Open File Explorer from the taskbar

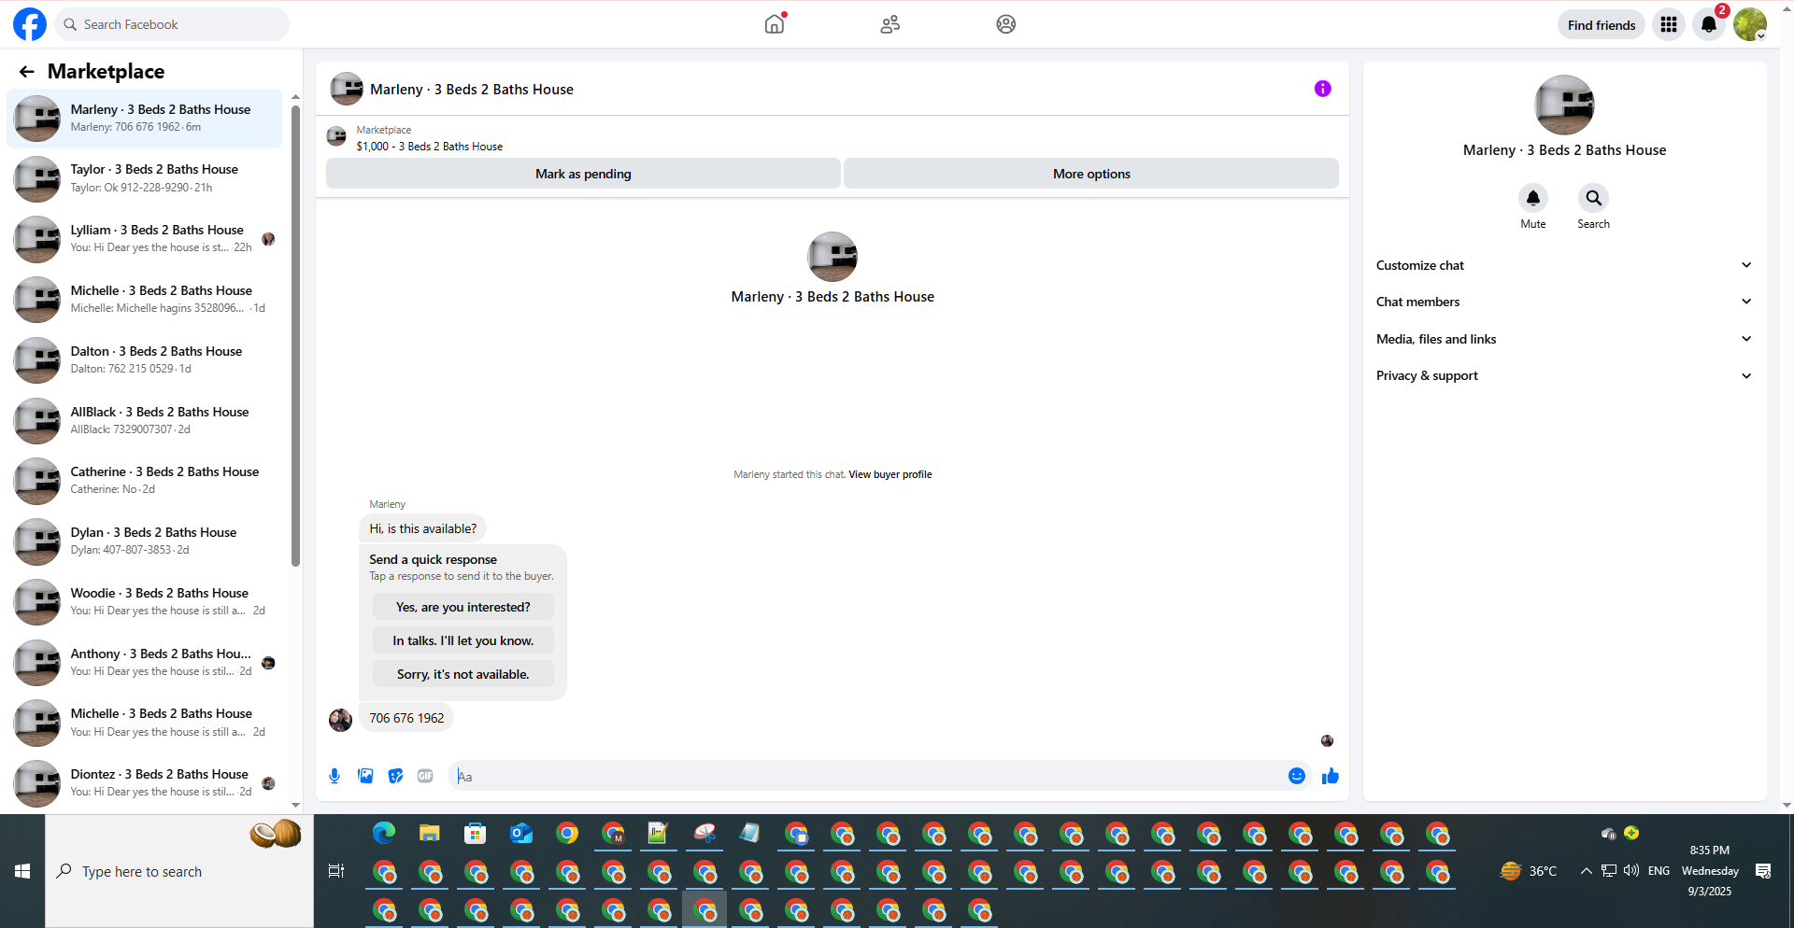[430, 833]
